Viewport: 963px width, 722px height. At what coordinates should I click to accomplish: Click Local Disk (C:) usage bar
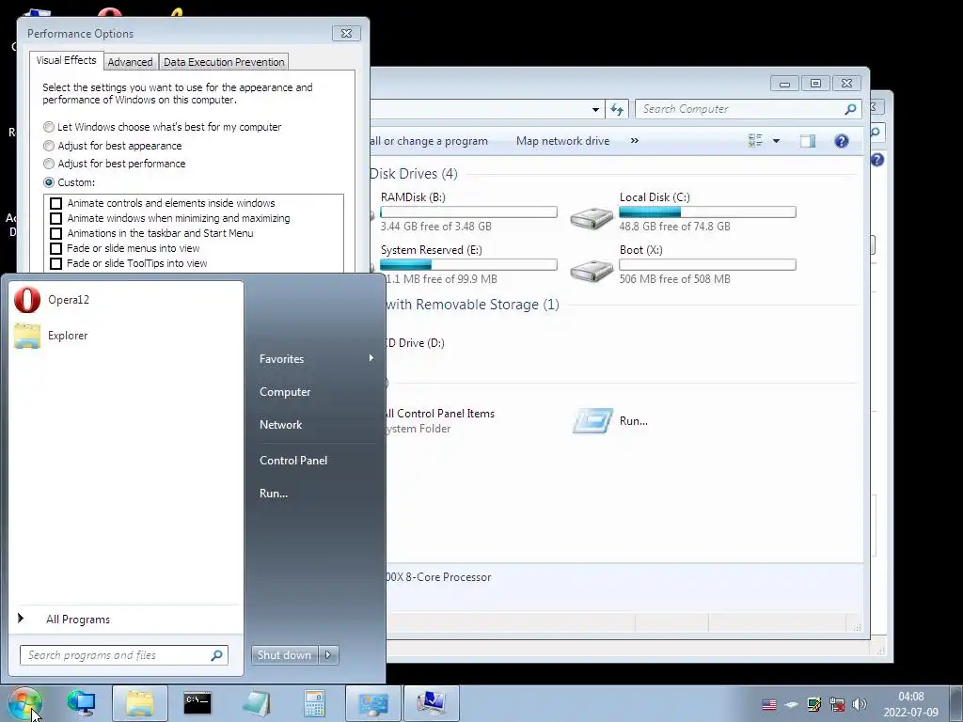click(x=707, y=212)
